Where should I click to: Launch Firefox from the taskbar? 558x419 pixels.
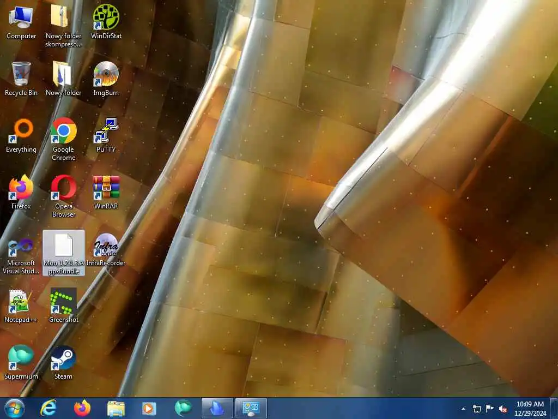point(82,408)
